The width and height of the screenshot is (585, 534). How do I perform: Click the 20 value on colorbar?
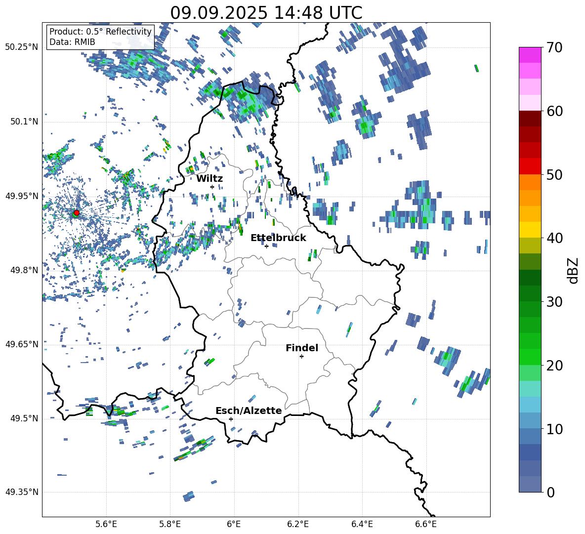pos(554,366)
